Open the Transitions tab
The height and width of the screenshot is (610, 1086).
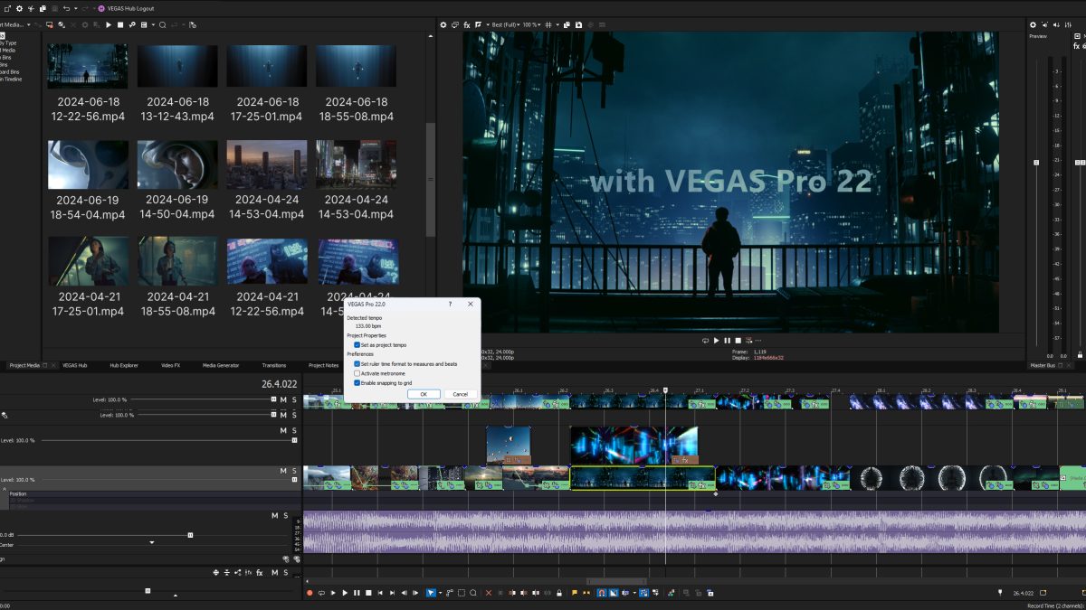[273, 365]
